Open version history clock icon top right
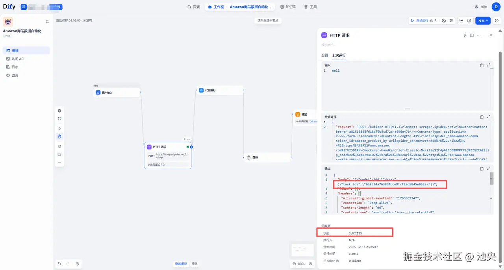 tap(497, 20)
